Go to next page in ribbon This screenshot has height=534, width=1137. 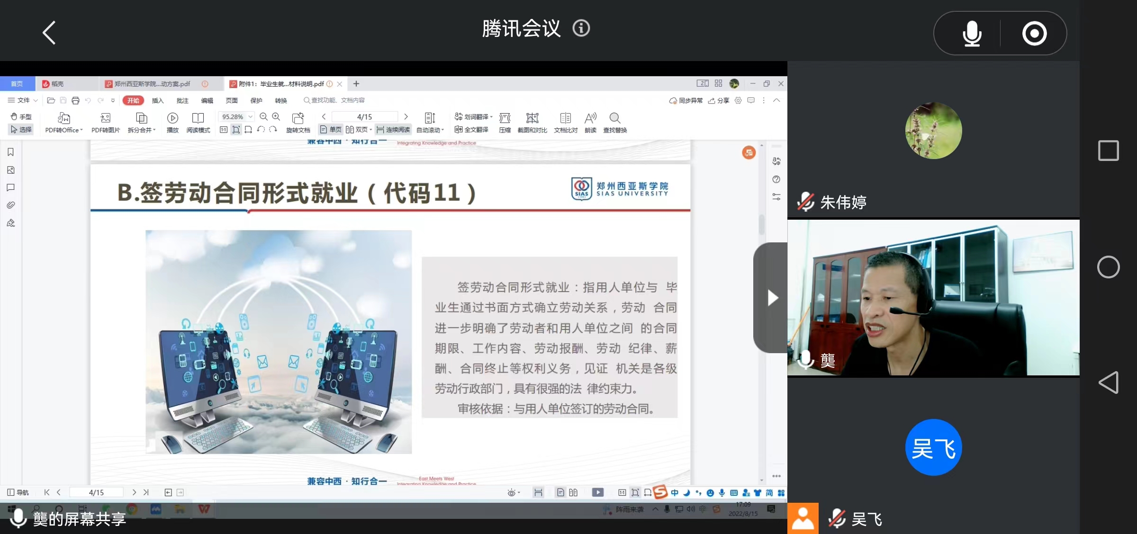[406, 116]
